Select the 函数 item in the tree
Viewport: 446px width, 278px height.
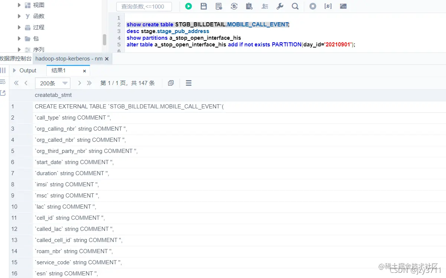pyautogui.click(x=39, y=16)
